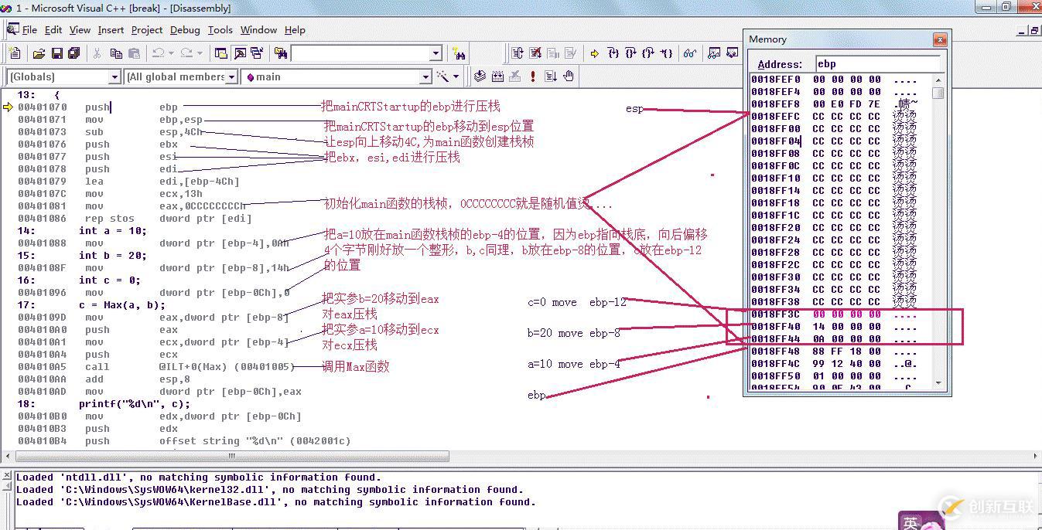
Task: Click output line "Loaded 'ntdll.dll'"
Action: click(x=199, y=477)
